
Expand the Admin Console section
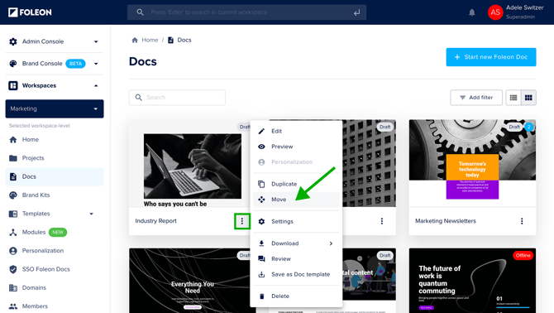[96, 41]
